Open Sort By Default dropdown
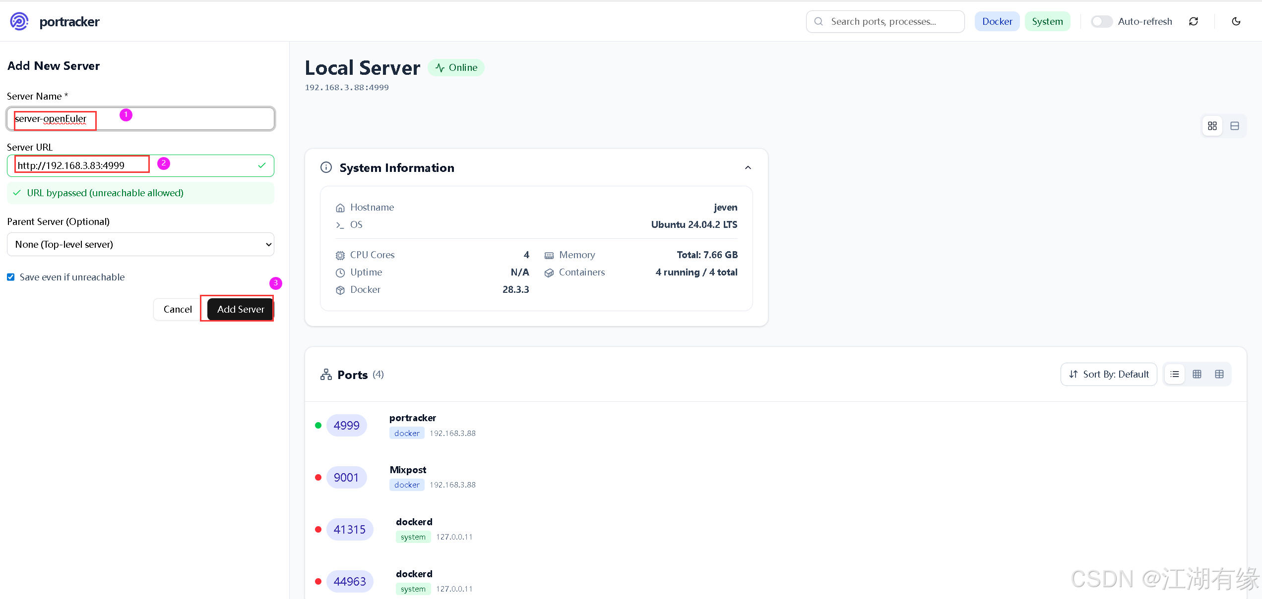 pyautogui.click(x=1109, y=374)
